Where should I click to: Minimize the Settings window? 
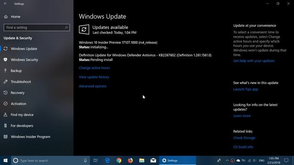click(267, 4)
